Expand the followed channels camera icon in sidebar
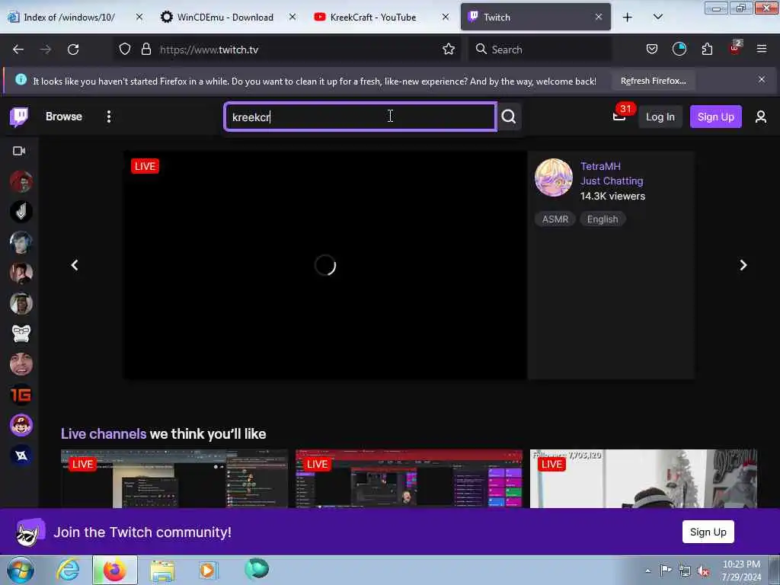The width and height of the screenshot is (780, 585). point(19,151)
